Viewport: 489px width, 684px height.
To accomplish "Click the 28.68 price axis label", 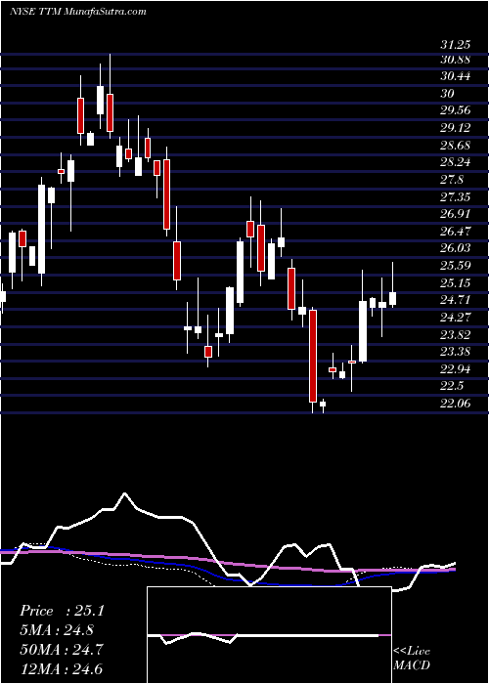I will coord(455,145).
